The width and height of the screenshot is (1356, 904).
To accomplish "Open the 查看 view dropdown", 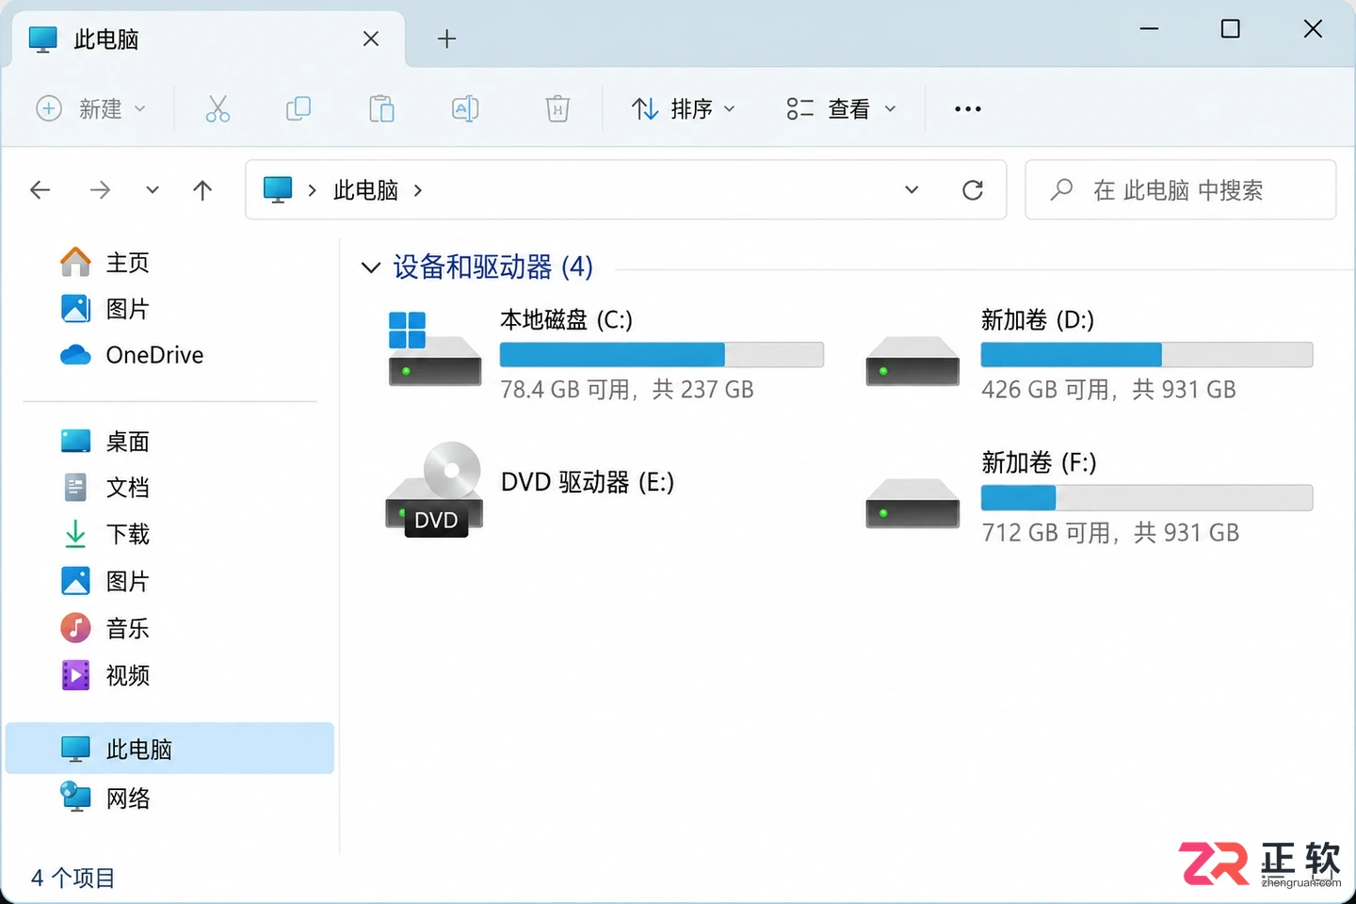I will point(841,109).
